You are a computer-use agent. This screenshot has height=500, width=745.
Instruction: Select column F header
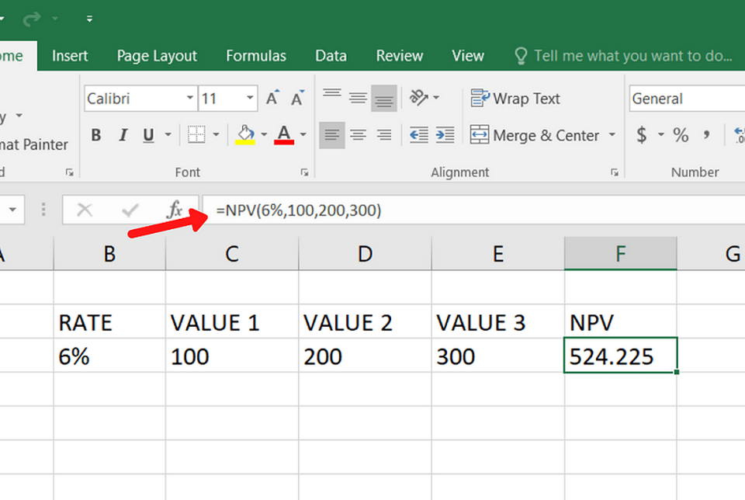[621, 254]
